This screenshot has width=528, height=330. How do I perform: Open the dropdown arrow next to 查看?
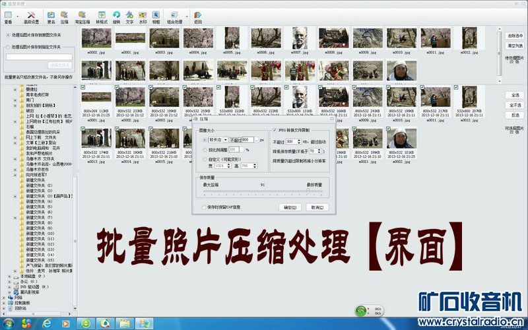[18, 16]
